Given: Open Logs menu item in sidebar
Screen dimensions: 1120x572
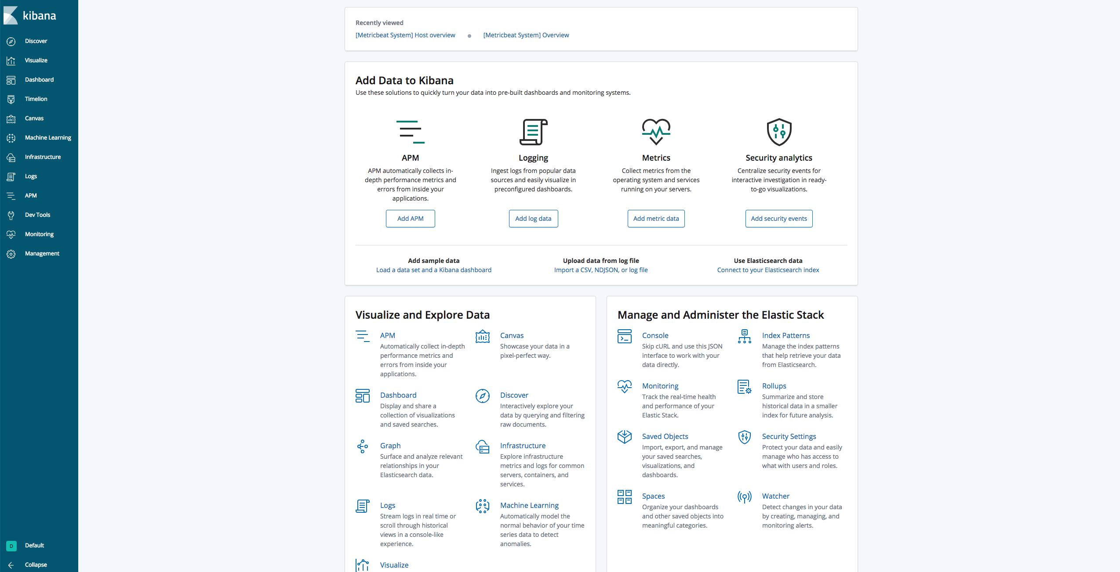Looking at the screenshot, I should pyautogui.click(x=31, y=176).
